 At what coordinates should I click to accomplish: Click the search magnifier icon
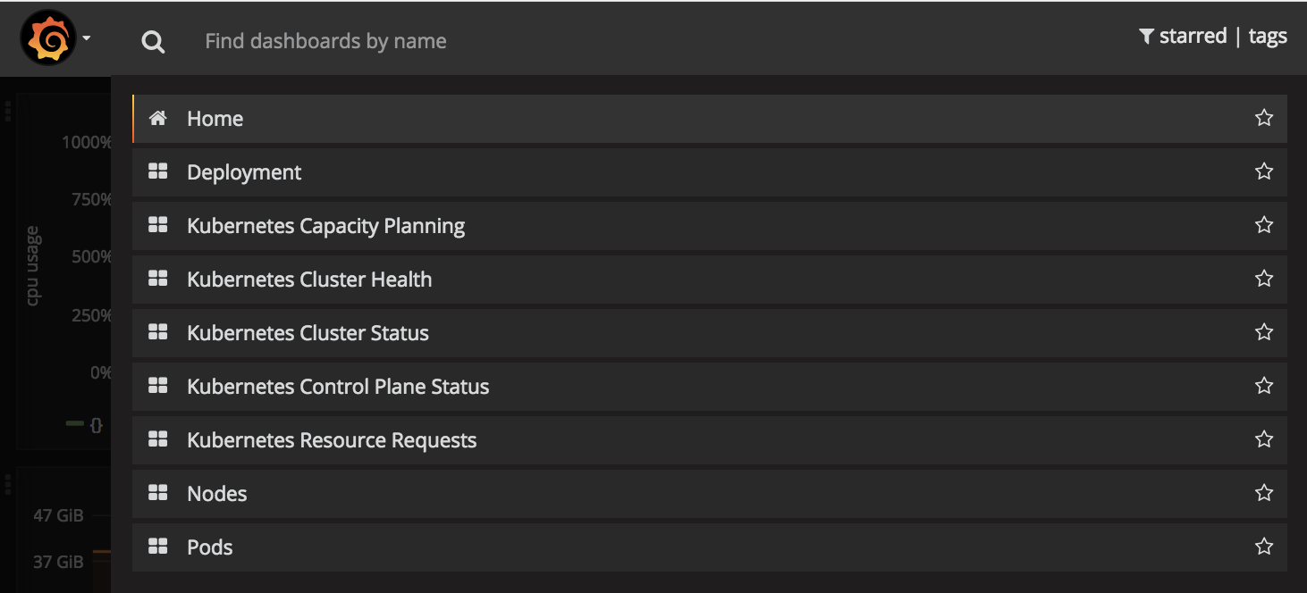coord(153,42)
